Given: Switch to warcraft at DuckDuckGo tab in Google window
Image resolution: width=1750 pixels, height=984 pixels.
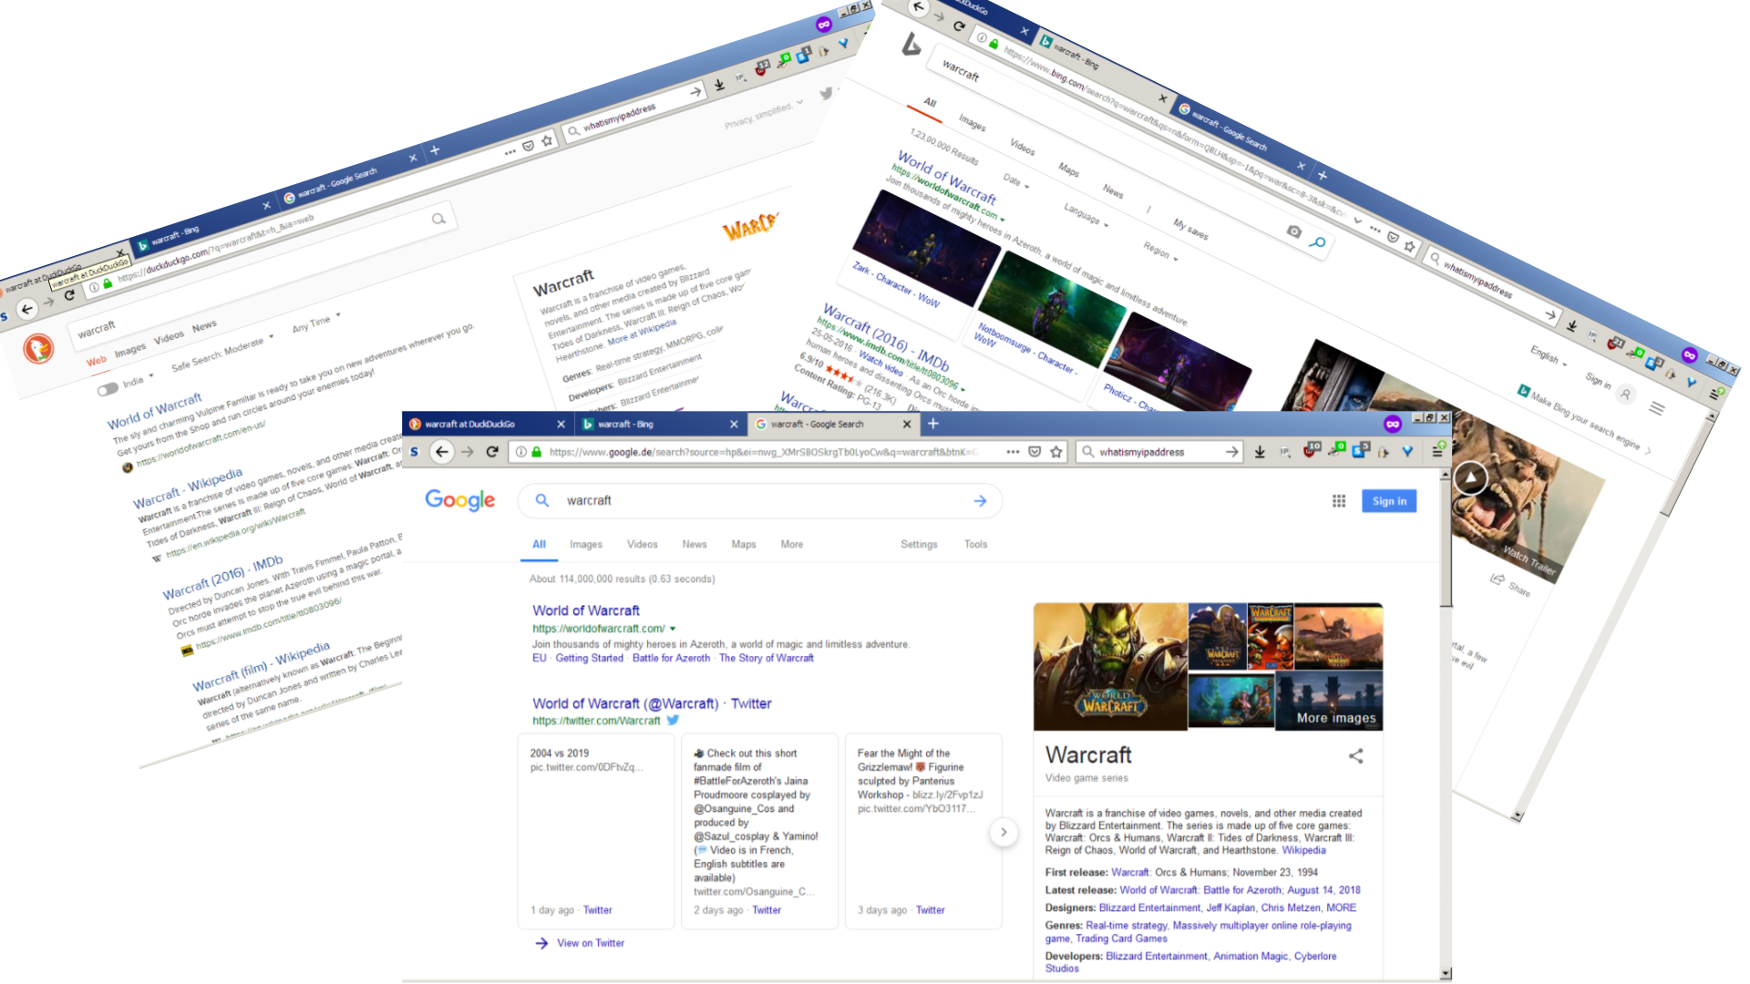Looking at the screenshot, I should pos(489,424).
